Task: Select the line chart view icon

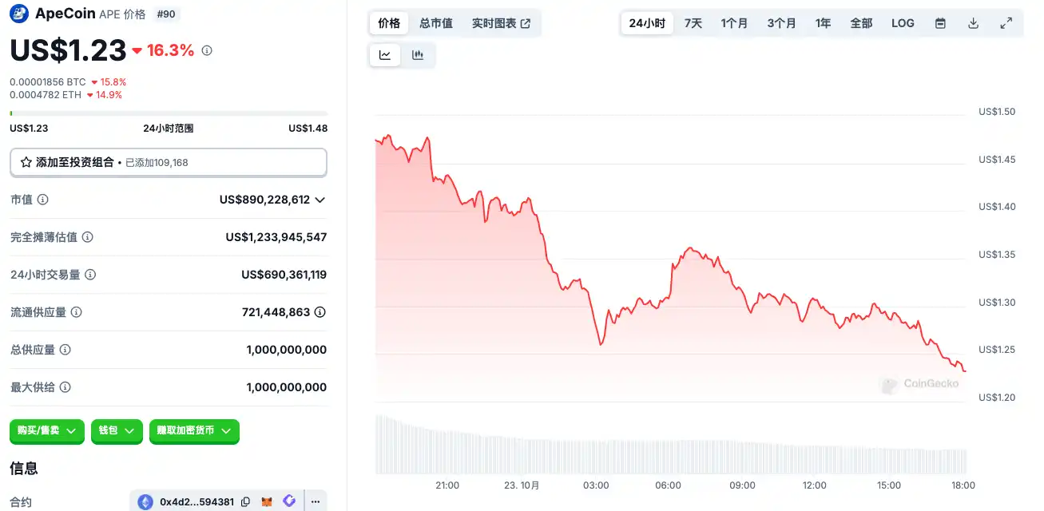Action: (x=385, y=55)
